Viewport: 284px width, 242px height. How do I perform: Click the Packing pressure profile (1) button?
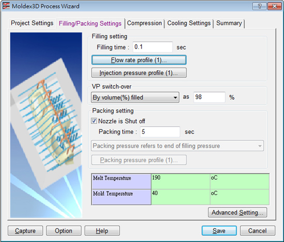139,160
